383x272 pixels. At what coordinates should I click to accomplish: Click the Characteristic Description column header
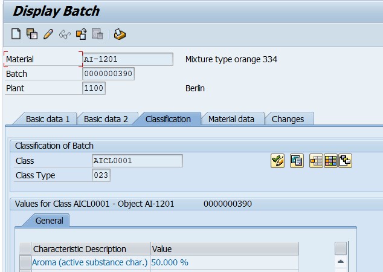click(91, 249)
